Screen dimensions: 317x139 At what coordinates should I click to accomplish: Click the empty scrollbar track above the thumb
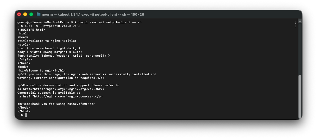point(300,48)
